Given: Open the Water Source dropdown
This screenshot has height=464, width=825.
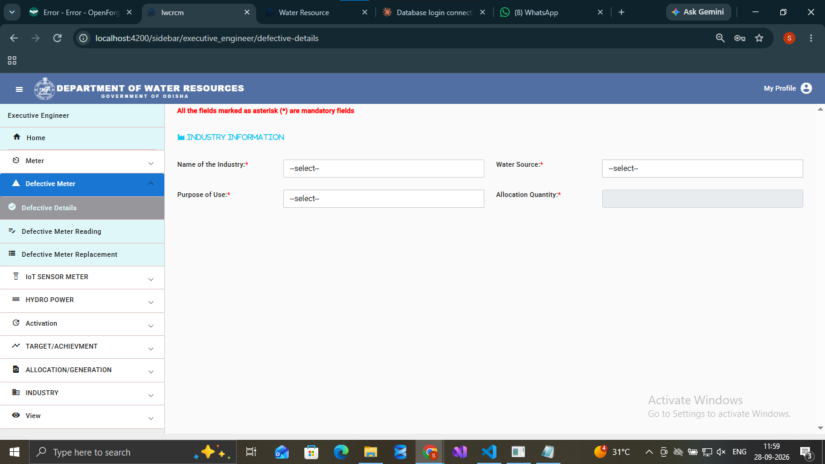Looking at the screenshot, I should coord(702,169).
